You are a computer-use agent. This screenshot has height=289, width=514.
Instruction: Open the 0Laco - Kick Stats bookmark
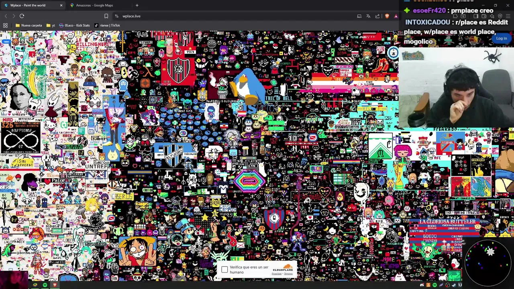point(74,25)
